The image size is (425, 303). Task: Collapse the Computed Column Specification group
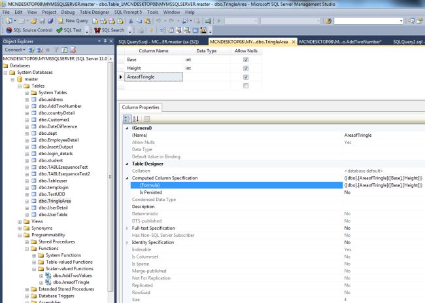point(127,178)
